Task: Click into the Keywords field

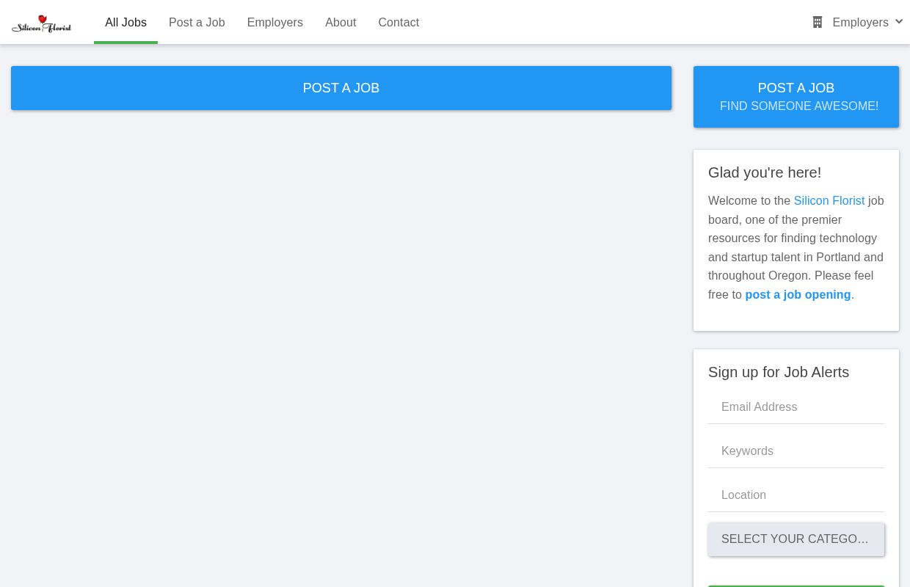Action: [x=796, y=451]
